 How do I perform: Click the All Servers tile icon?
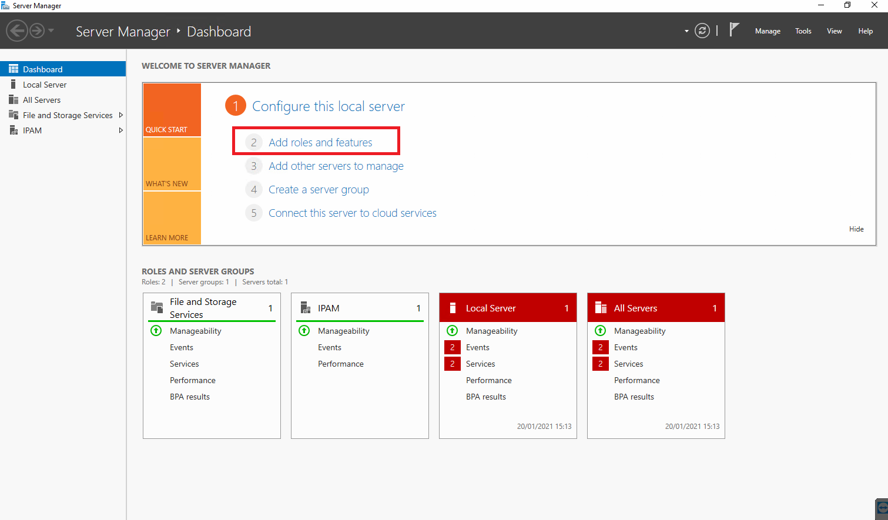click(601, 307)
